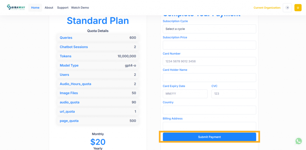This screenshot has width=306, height=150.
Task: Click the Sibaway logo
Action: tap(16, 7)
